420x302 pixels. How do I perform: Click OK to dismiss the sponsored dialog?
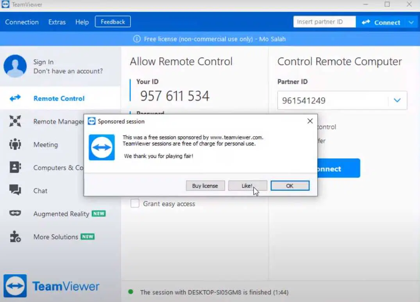[290, 186]
